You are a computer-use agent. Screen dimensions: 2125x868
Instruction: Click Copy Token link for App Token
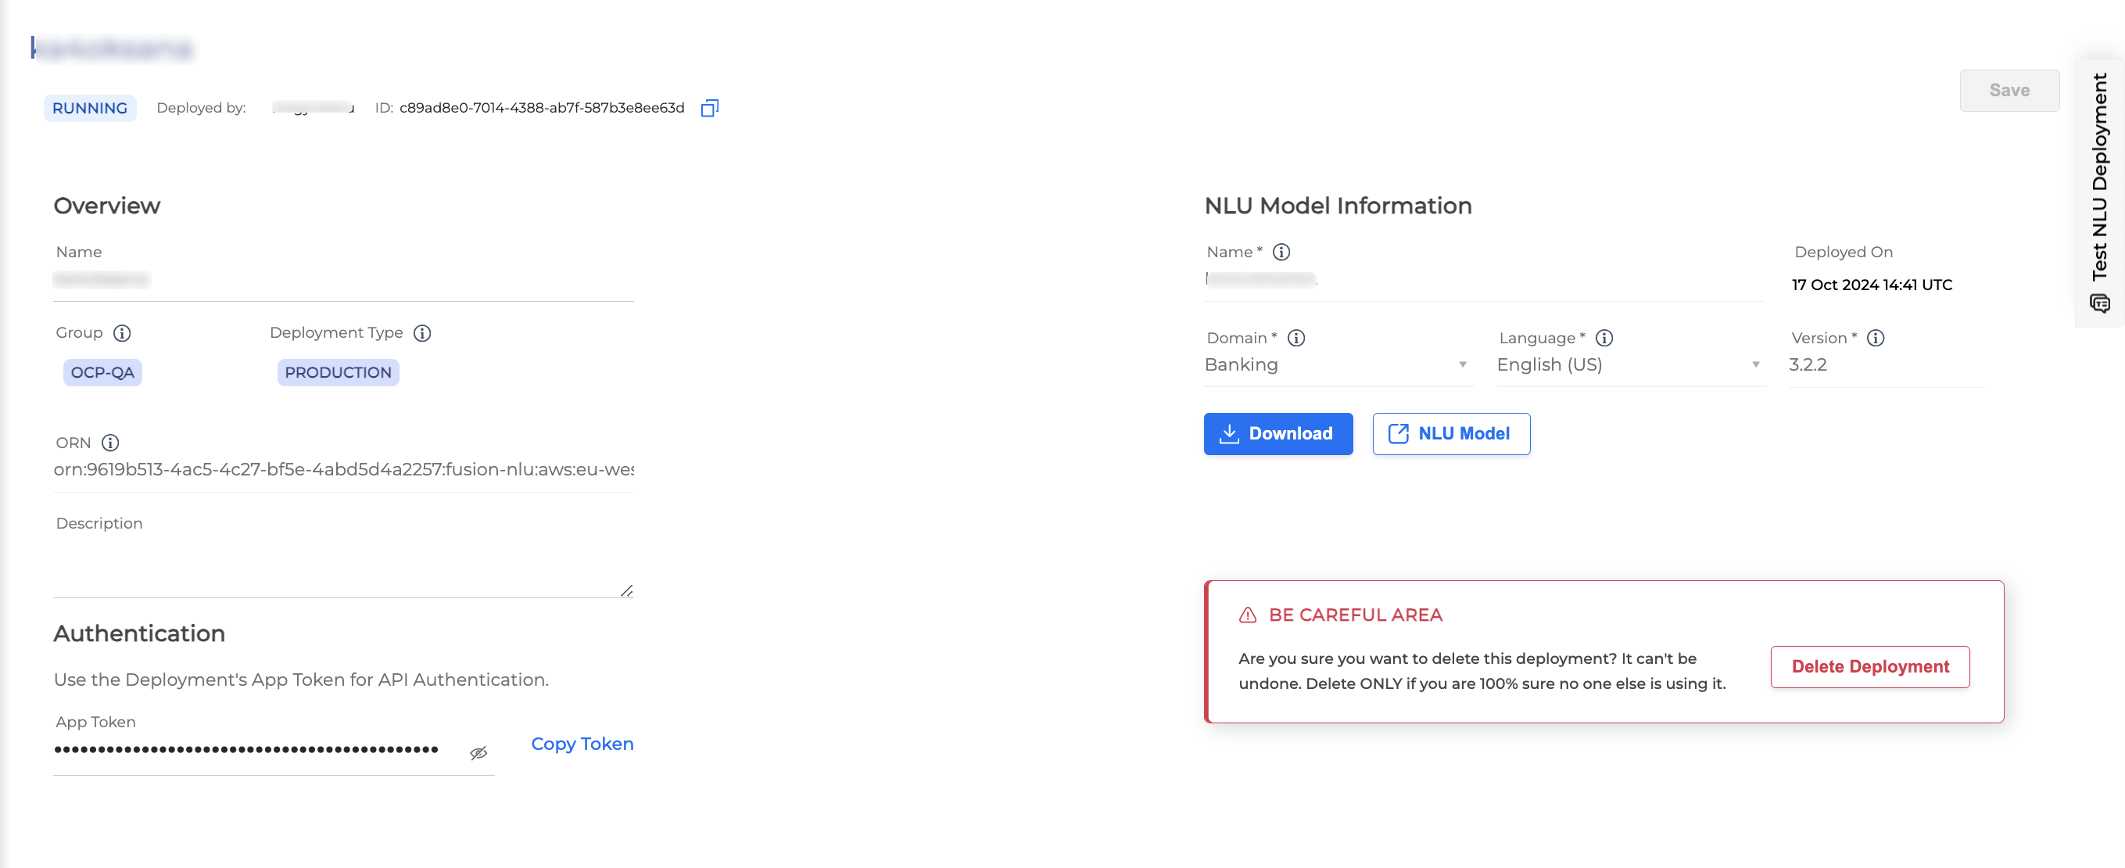[582, 743]
